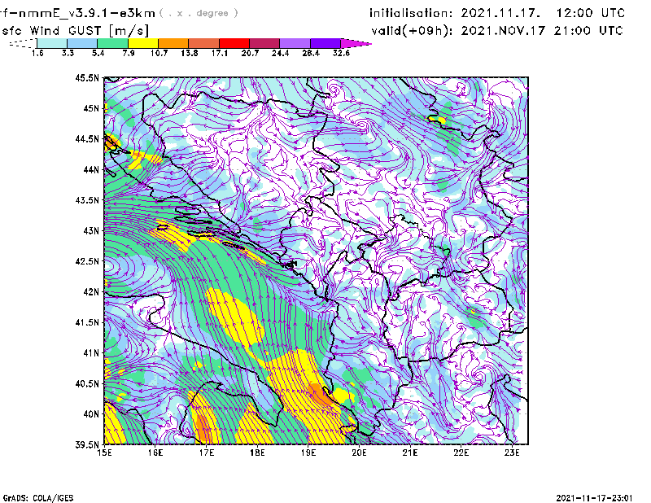The width and height of the screenshot is (651, 503).
Task: Pick the red legend swatch from 17.1 to 20.7
Action: coord(234,43)
